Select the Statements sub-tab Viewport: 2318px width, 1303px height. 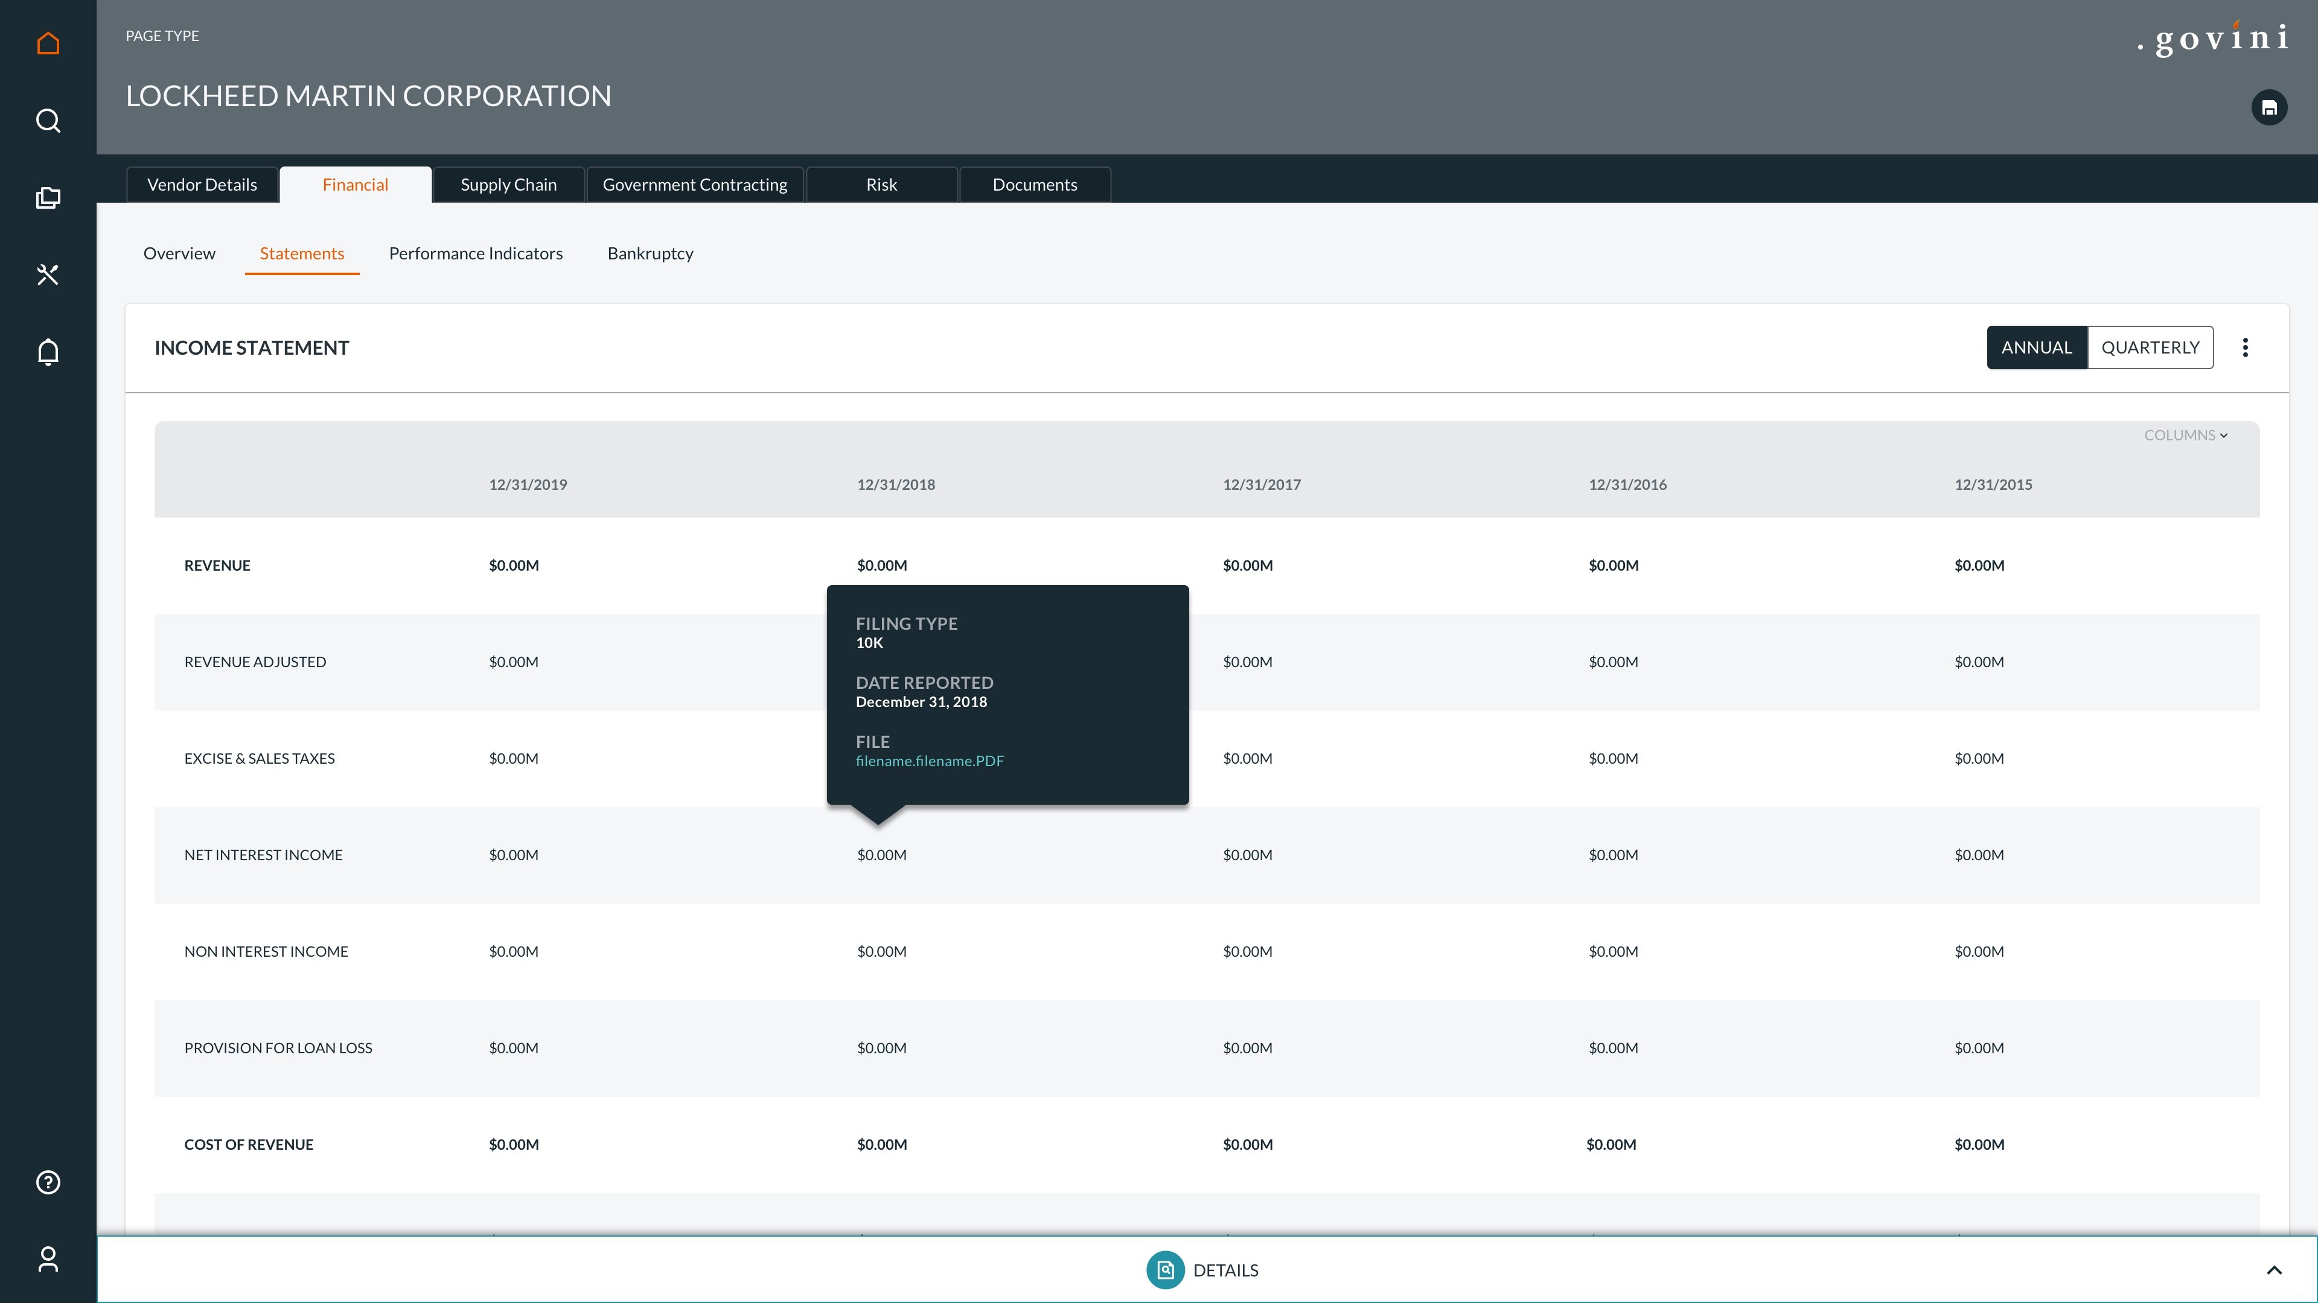click(x=301, y=253)
